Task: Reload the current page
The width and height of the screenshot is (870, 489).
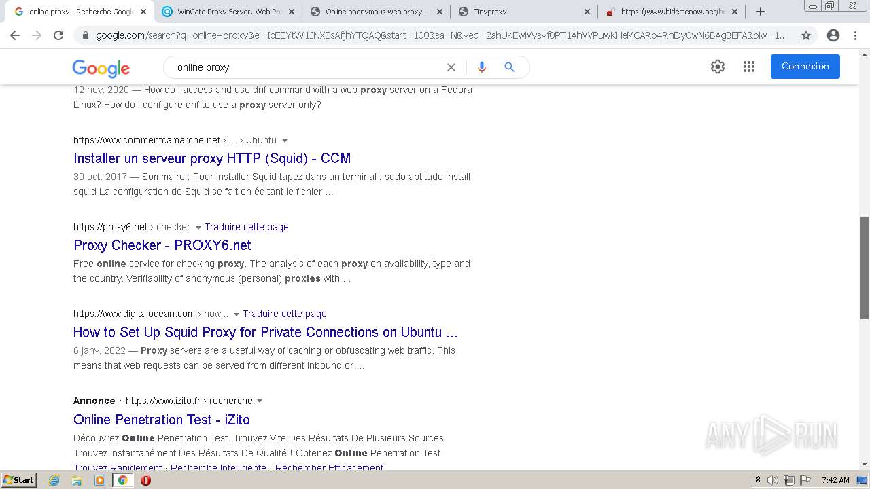Action: (x=58, y=35)
